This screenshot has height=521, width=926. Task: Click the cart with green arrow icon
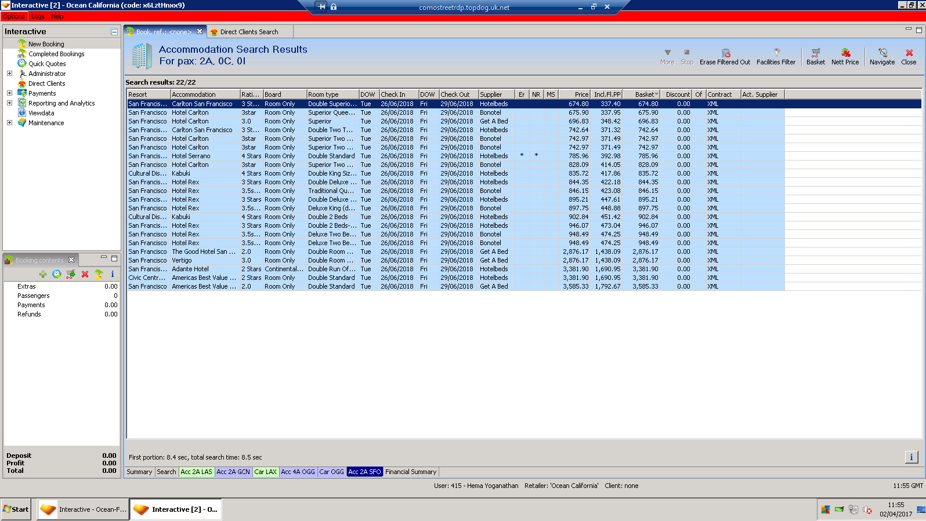click(x=70, y=274)
